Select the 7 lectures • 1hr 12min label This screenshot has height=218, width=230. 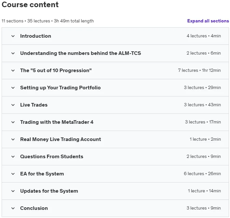click(199, 71)
